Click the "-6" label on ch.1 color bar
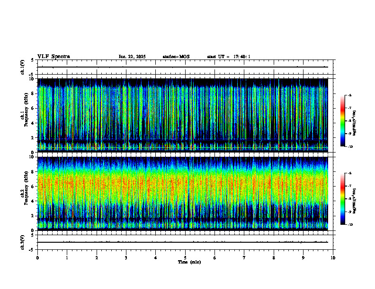 coord(350,95)
